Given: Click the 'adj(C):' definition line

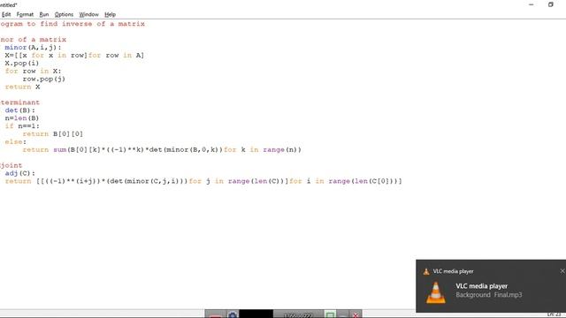Looking at the screenshot, I should pos(19,173).
